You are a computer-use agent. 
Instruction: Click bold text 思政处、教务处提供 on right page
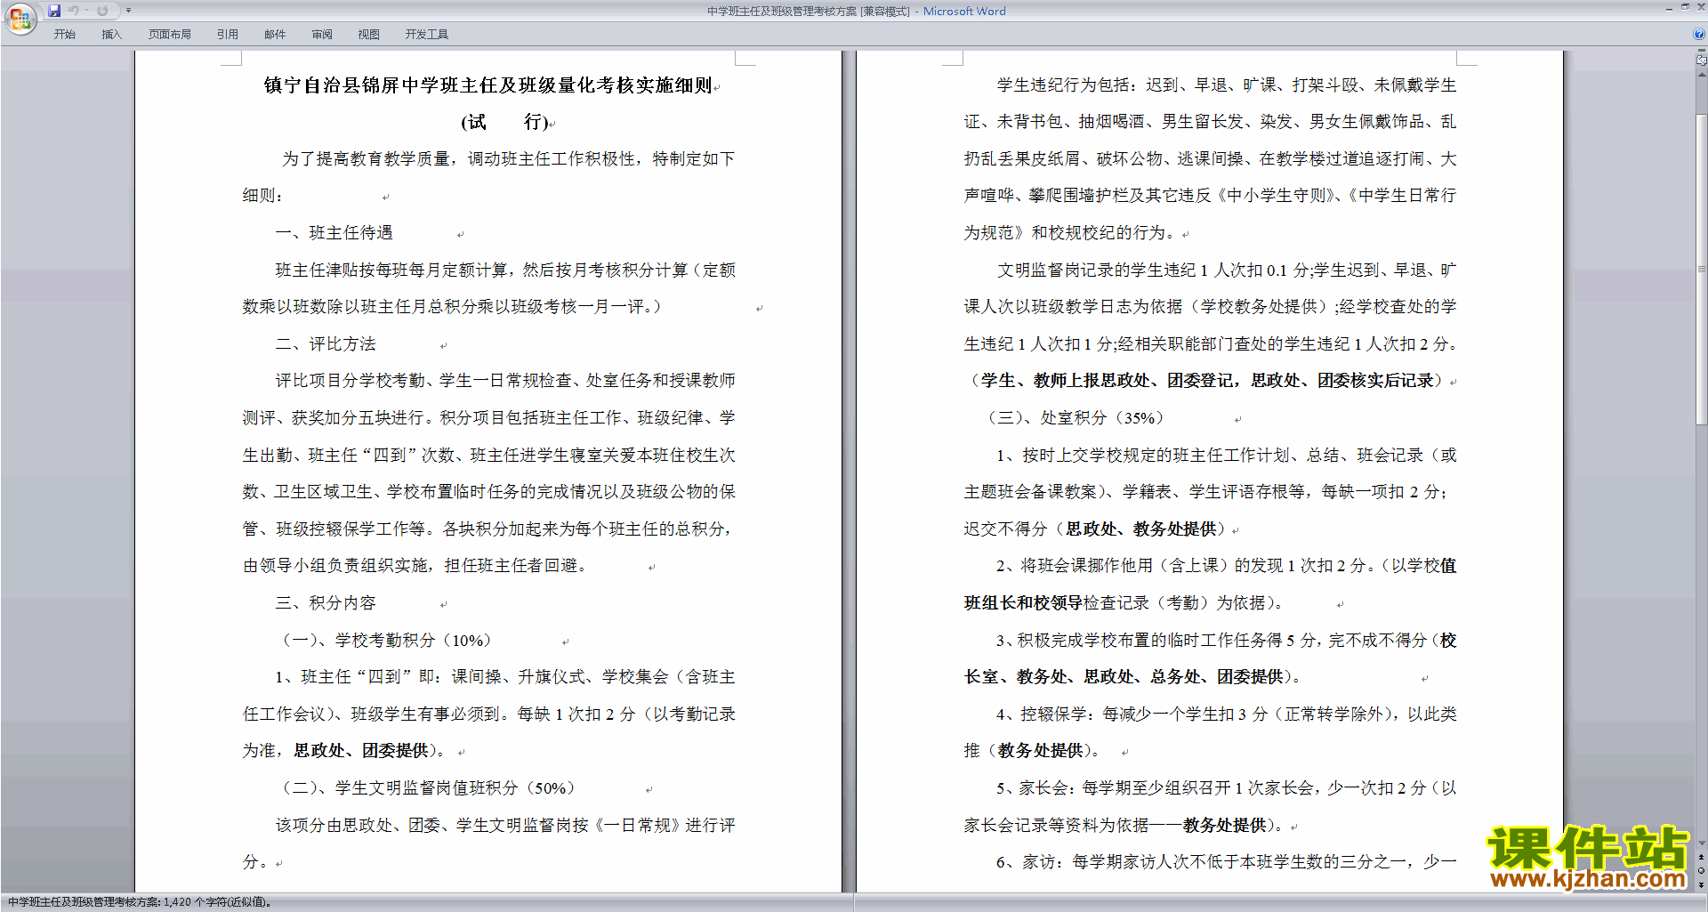(x=1140, y=529)
